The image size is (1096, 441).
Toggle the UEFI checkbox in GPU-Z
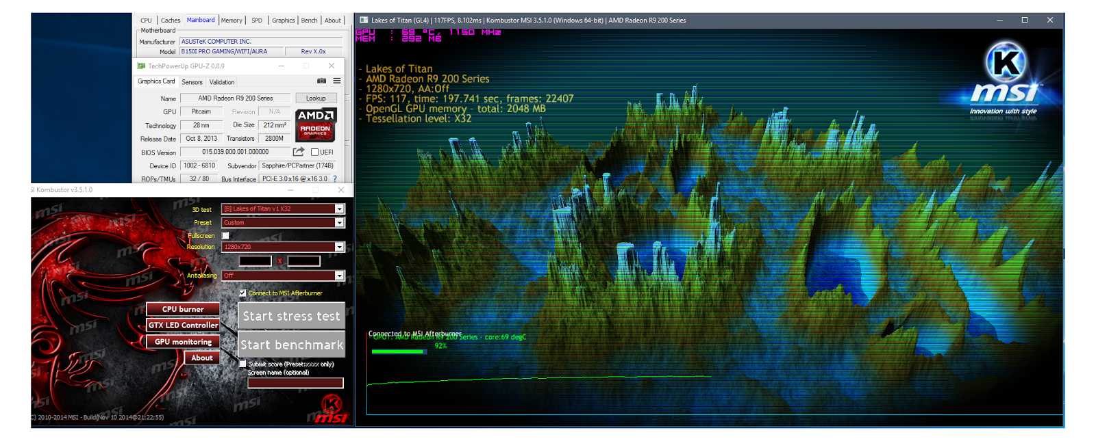click(314, 152)
